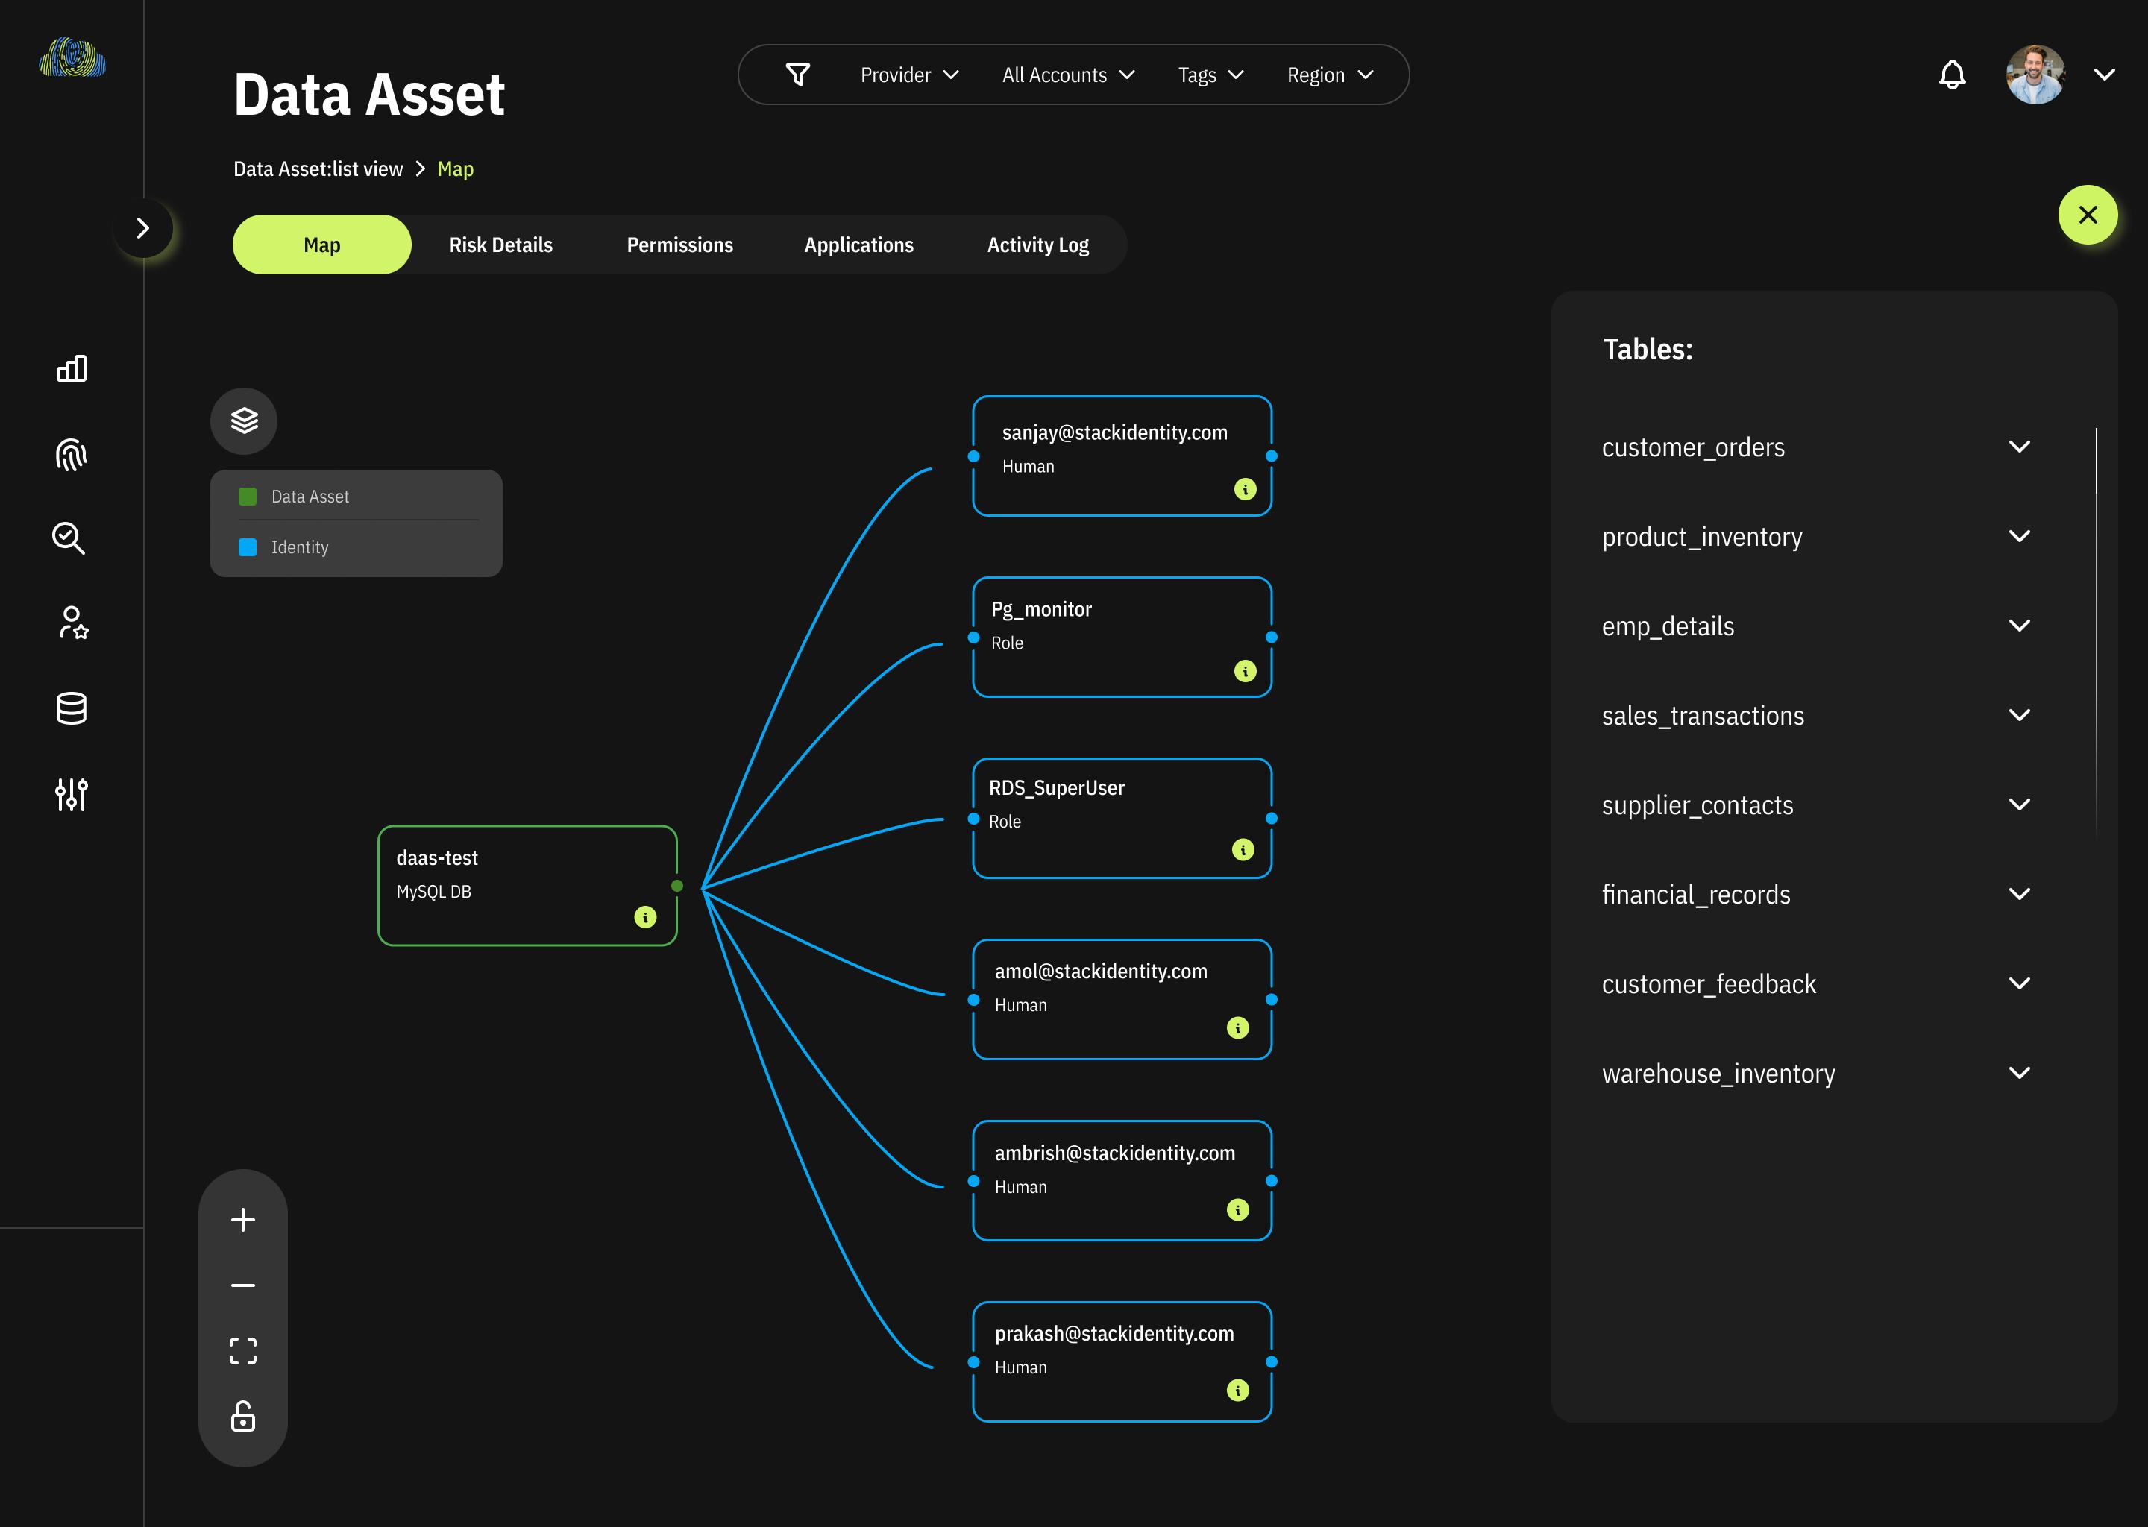Switch to the Activity Log tab

coord(1037,245)
